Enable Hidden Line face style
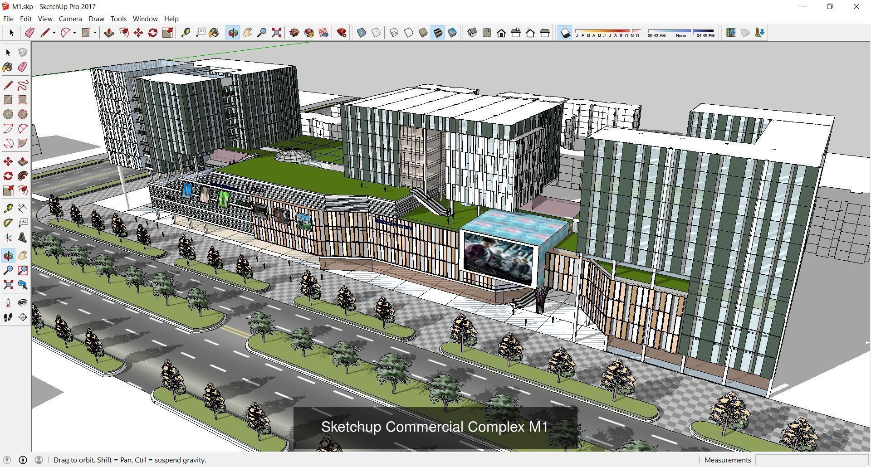 tap(409, 33)
